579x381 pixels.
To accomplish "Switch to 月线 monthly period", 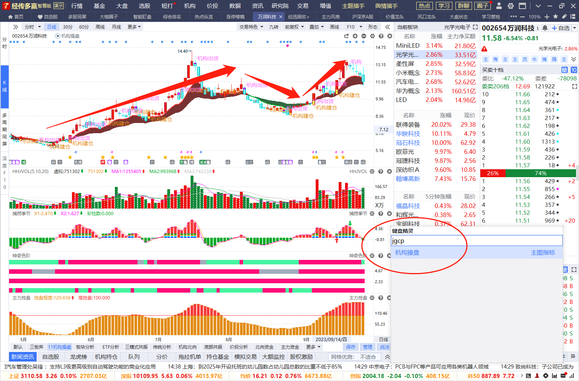I will (116, 27).
